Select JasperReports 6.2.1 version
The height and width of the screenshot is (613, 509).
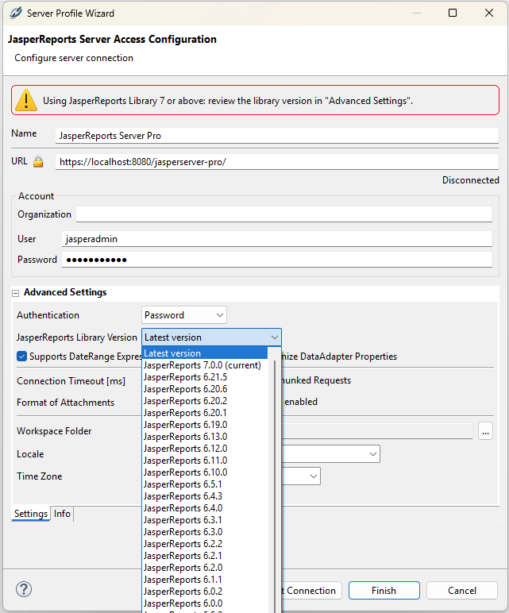(x=205, y=556)
